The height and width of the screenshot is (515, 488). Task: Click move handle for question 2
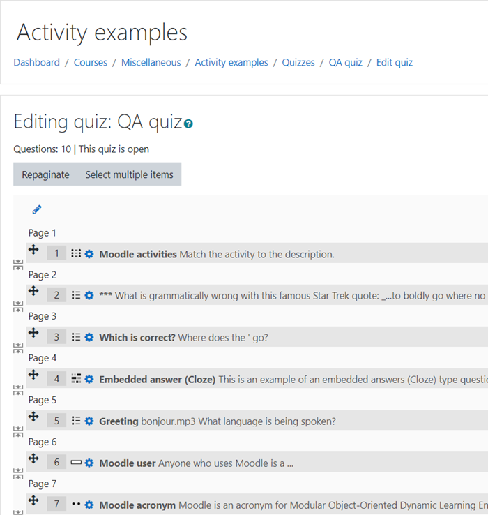click(33, 291)
